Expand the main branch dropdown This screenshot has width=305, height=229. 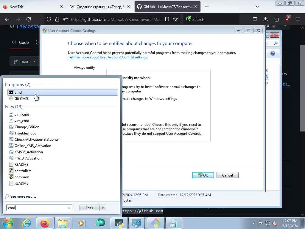coord(24,61)
